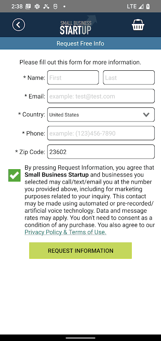Tap the Small Business Startup logo
The height and width of the screenshot is (341, 161).
coord(78,25)
